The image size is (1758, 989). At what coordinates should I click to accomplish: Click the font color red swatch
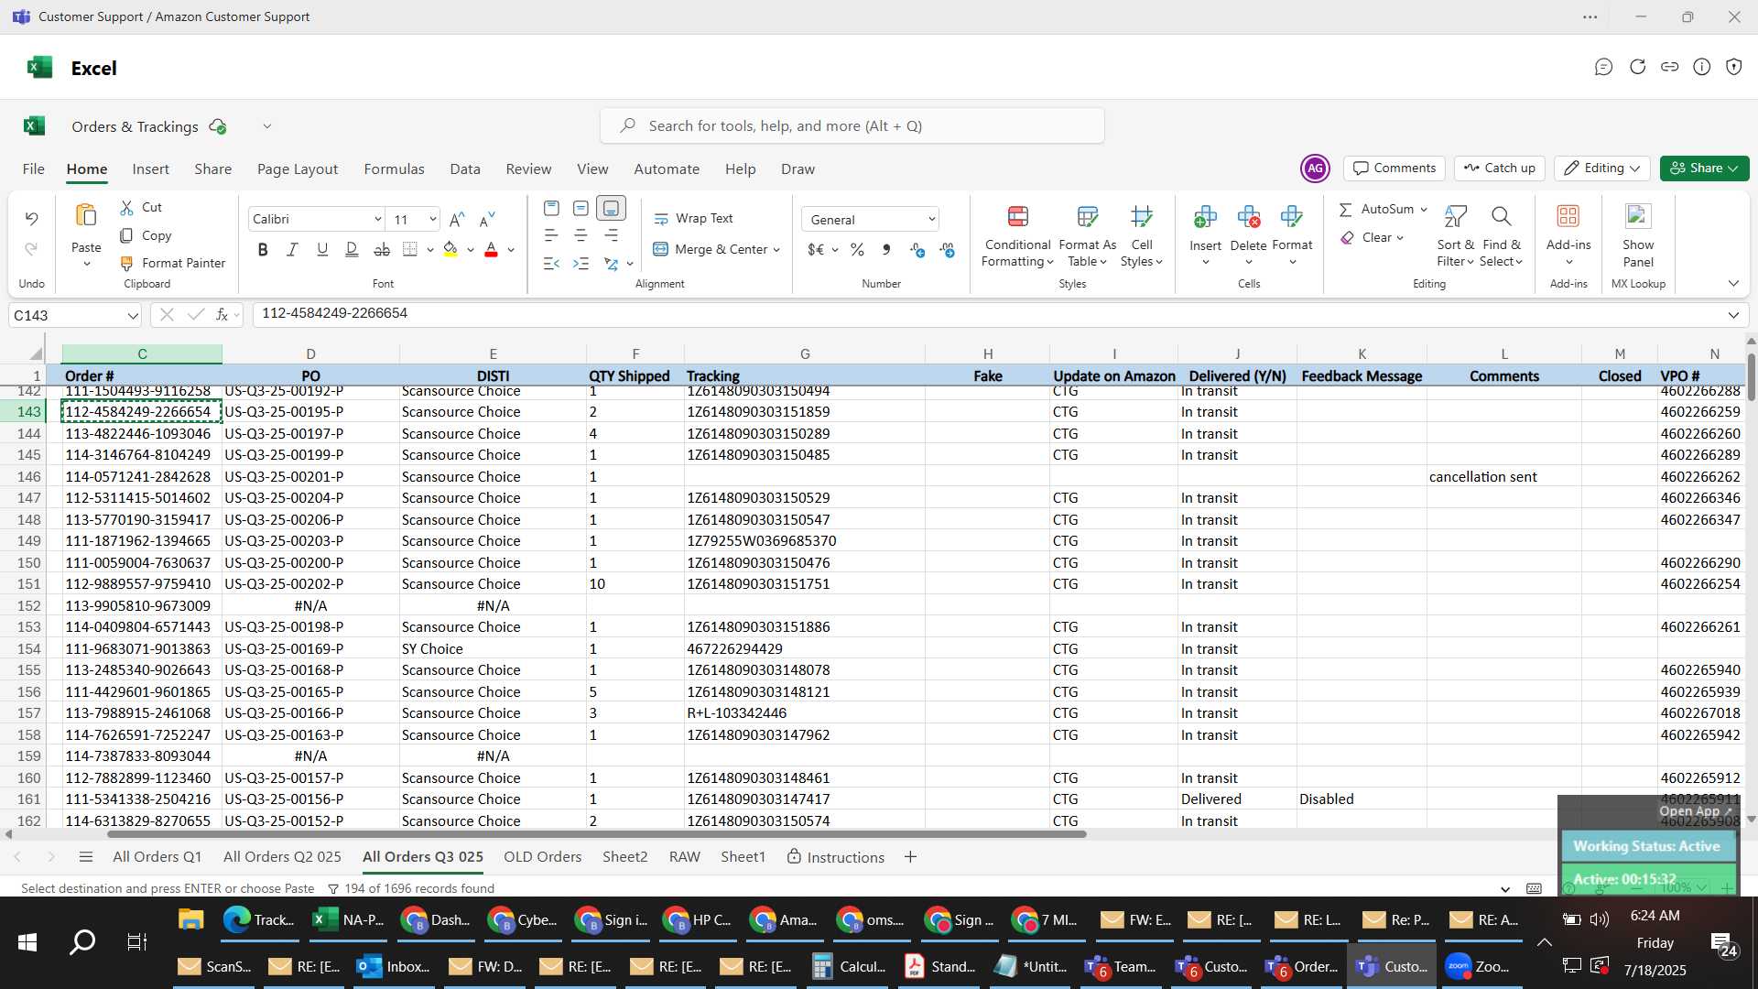[491, 249]
